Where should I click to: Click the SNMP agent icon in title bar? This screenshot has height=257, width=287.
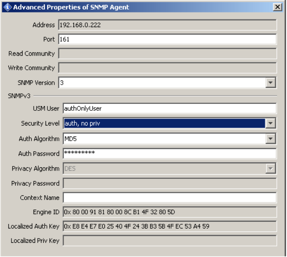[7, 7]
